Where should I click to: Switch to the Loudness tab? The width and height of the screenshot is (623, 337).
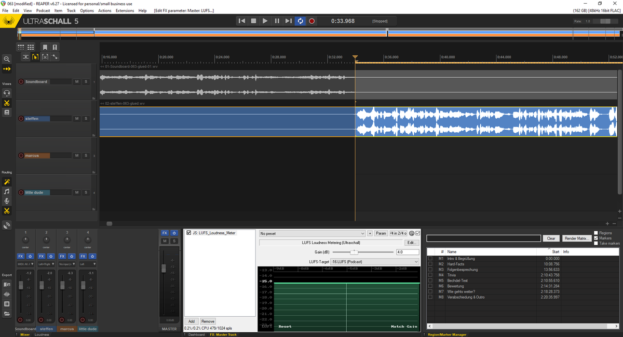pyautogui.click(x=42, y=334)
